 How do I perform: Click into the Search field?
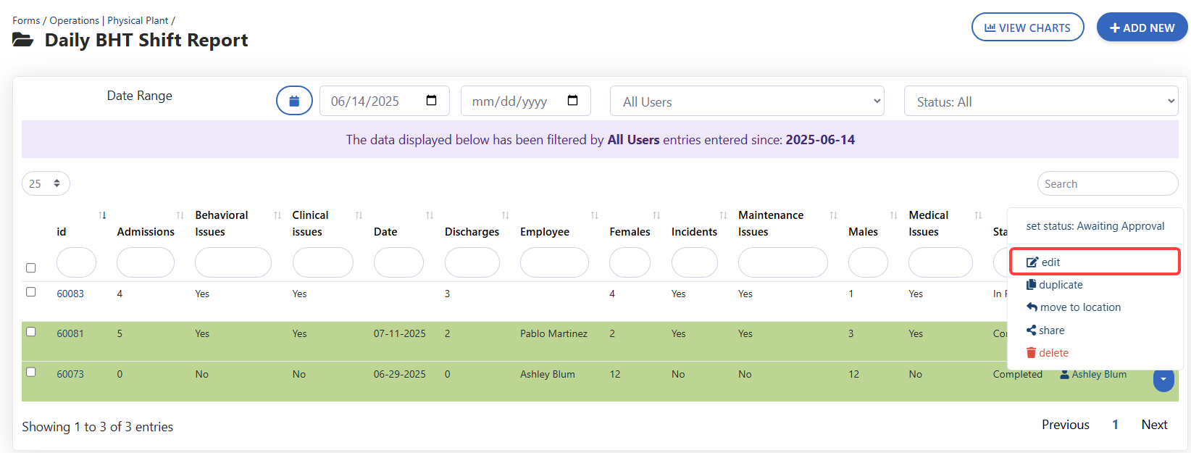(x=1107, y=183)
